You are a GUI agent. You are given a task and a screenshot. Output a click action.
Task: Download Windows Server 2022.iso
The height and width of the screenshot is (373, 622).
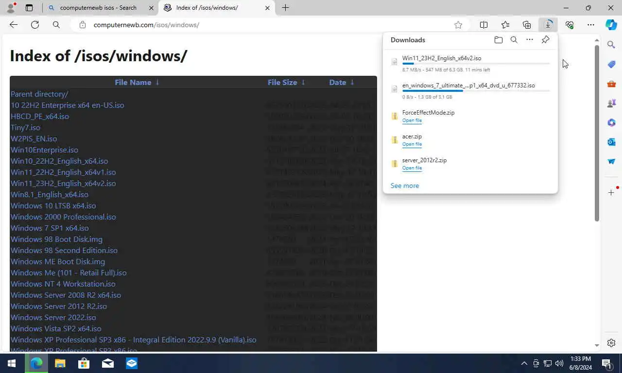point(53,317)
